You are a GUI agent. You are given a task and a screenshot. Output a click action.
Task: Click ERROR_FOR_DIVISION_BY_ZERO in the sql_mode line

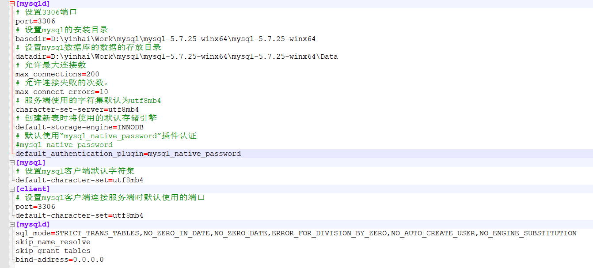point(329,233)
